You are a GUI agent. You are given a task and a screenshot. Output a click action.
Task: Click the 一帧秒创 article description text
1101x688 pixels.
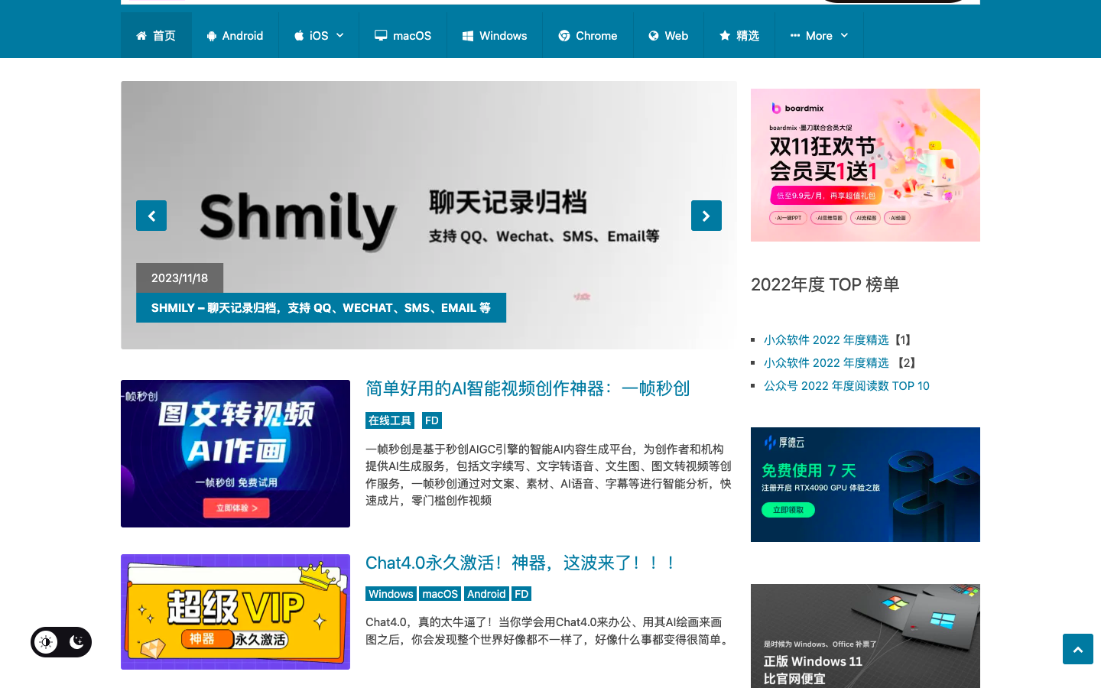(x=549, y=475)
